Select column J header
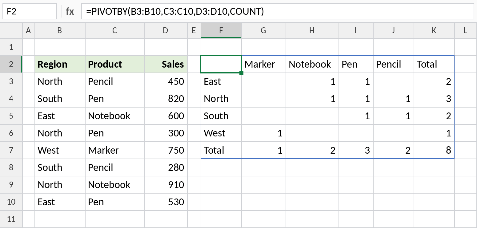This screenshot has width=477, height=228. [394, 30]
